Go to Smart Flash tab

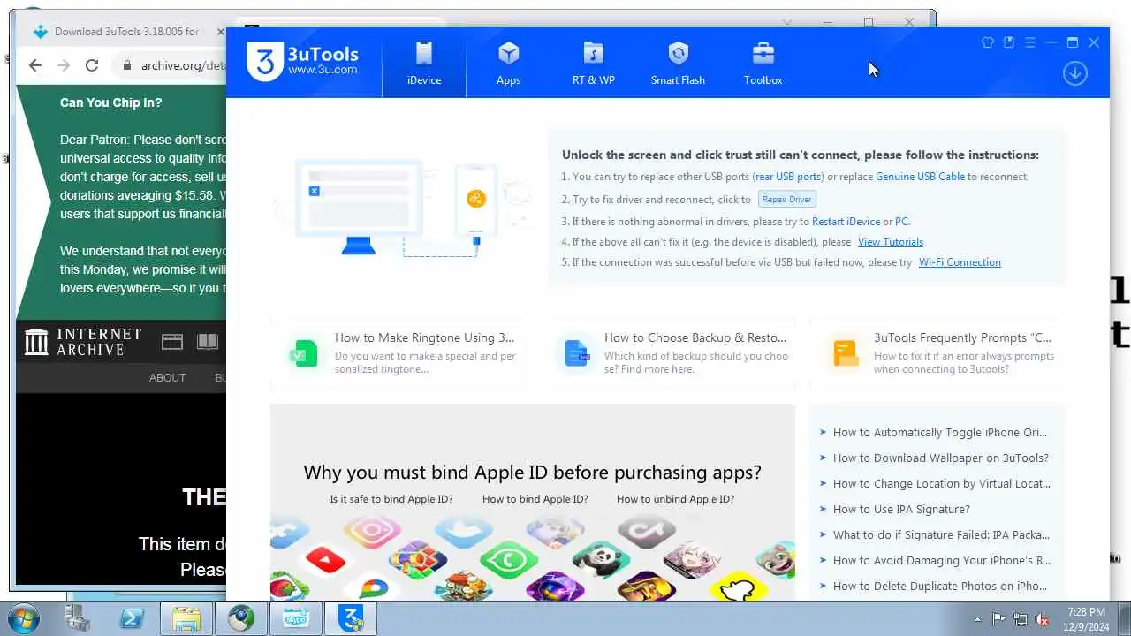(x=678, y=63)
